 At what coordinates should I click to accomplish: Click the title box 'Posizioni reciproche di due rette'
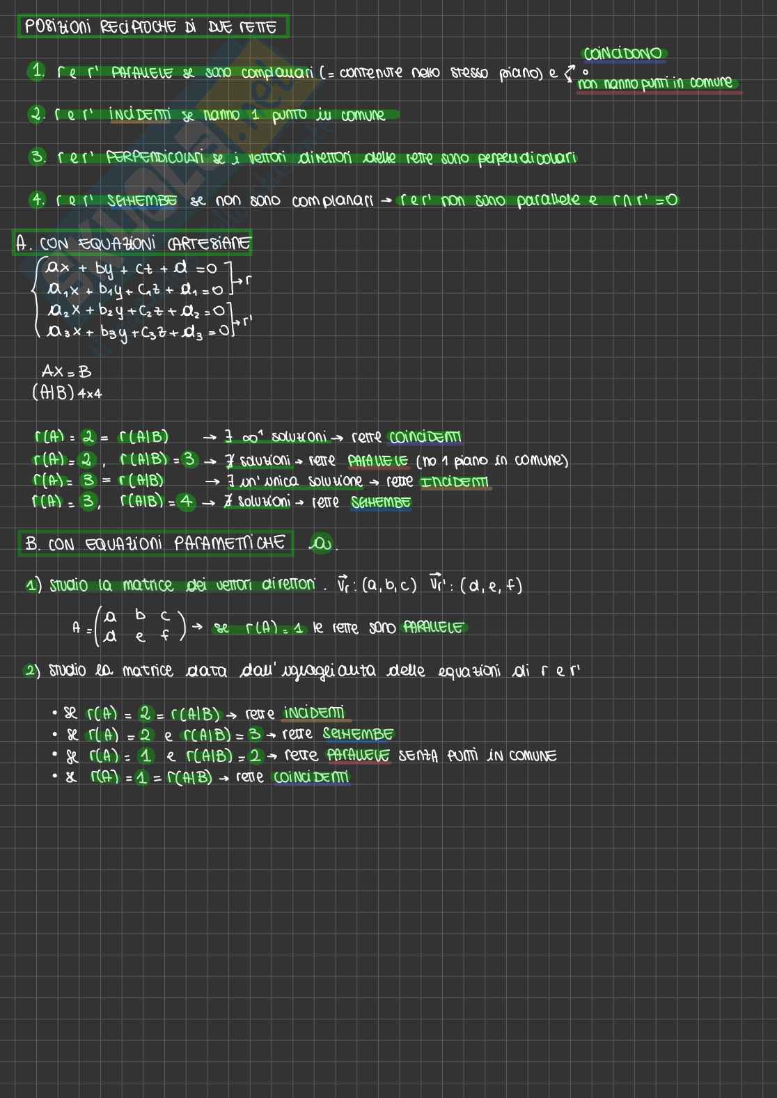[x=152, y=27]
